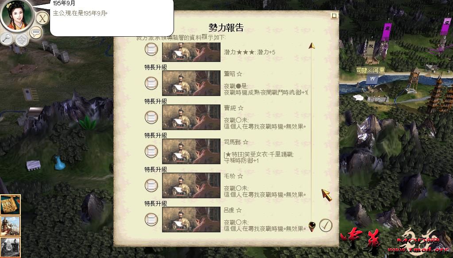Click the female advisor portrait
This screenshot has height=258, width=453.
pyautogui.click(x=16, y=15)
